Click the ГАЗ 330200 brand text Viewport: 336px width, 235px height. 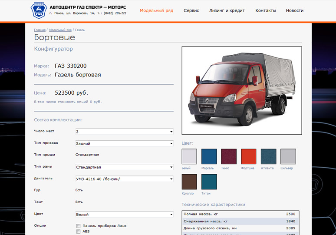(71, 66)
